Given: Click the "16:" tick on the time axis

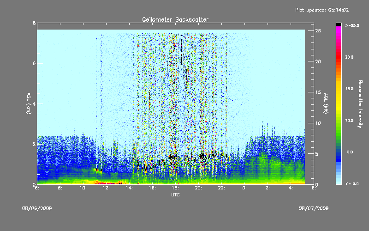Looking at the screenshot, I should pyautogui.click(x=152, y=188).
